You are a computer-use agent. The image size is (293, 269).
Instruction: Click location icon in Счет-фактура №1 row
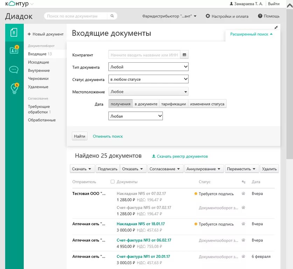click(243, 256)
